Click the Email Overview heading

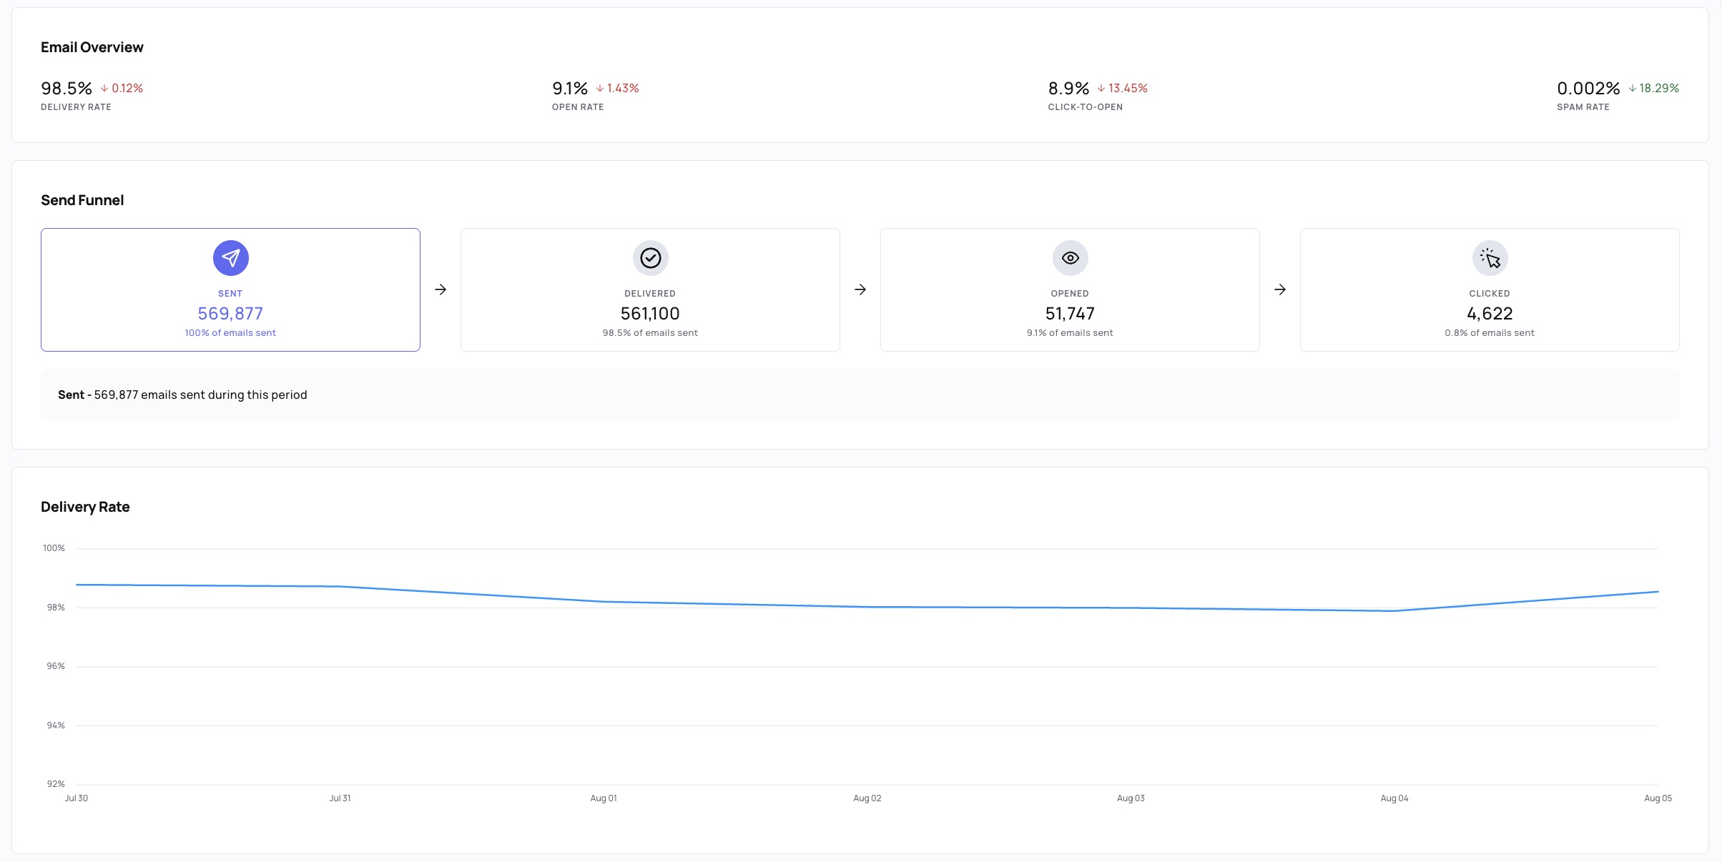click(x=92, y=47)
